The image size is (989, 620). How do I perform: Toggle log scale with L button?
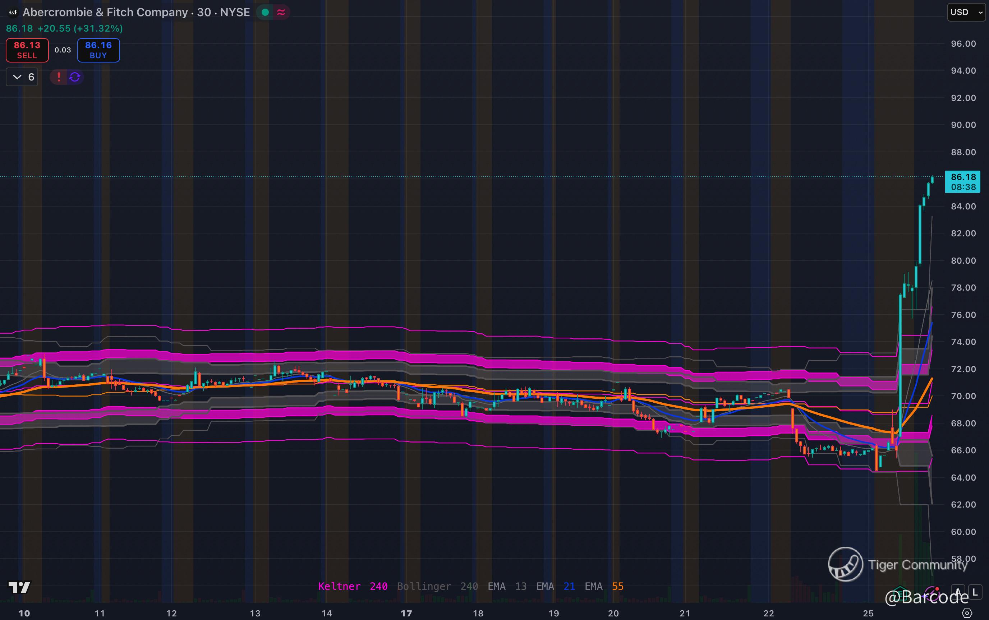(x=975, y=592)
